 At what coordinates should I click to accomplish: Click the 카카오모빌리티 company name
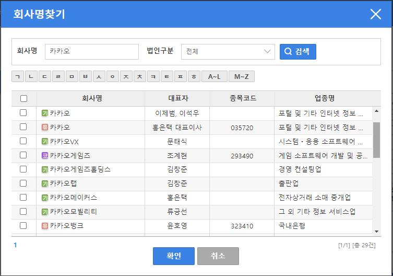tap(74, 212)
